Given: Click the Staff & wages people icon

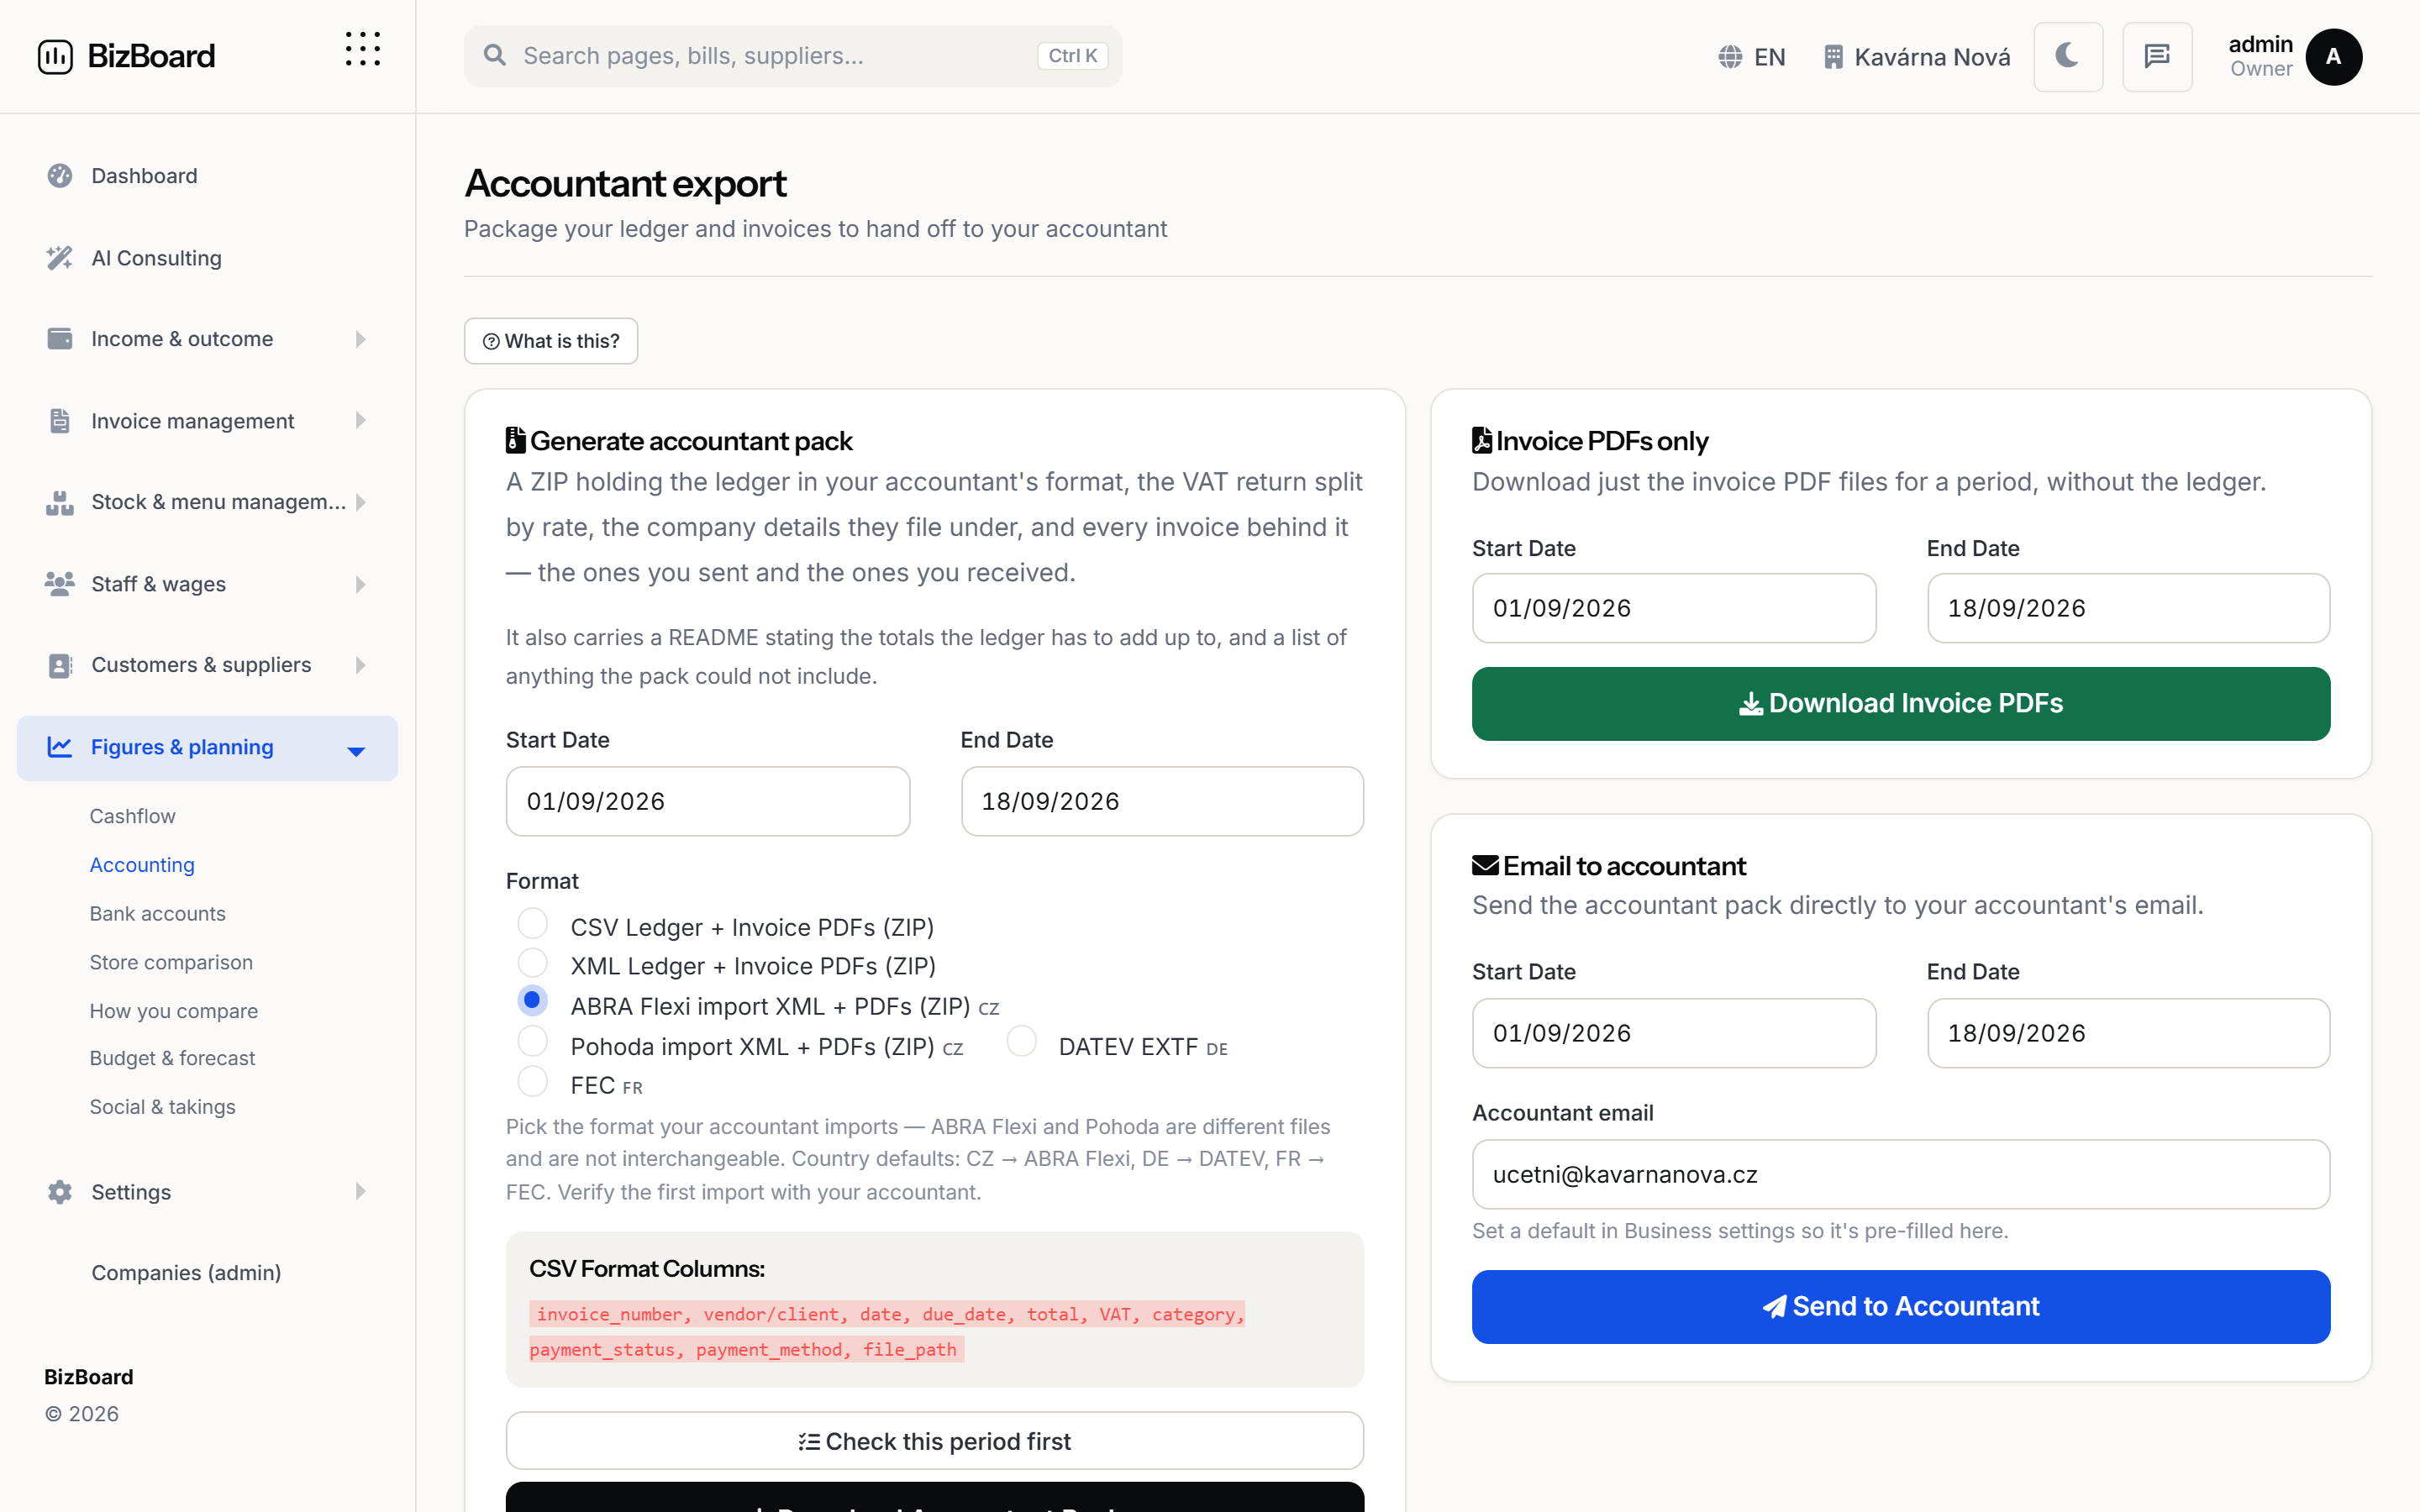Looking at the screenshot, I should pyautogui.click(x=60, y=584).
